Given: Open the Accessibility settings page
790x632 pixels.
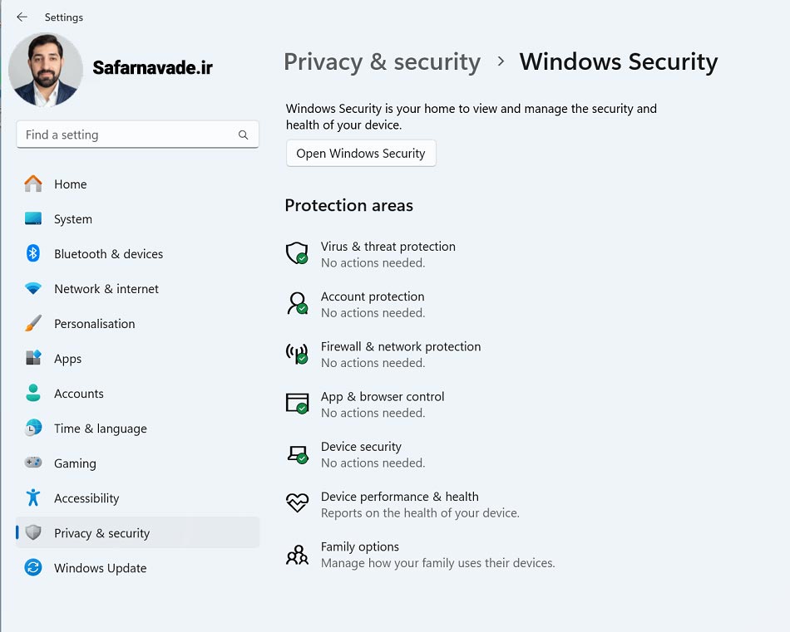Looking at the screenshot, I should (86, 498).
